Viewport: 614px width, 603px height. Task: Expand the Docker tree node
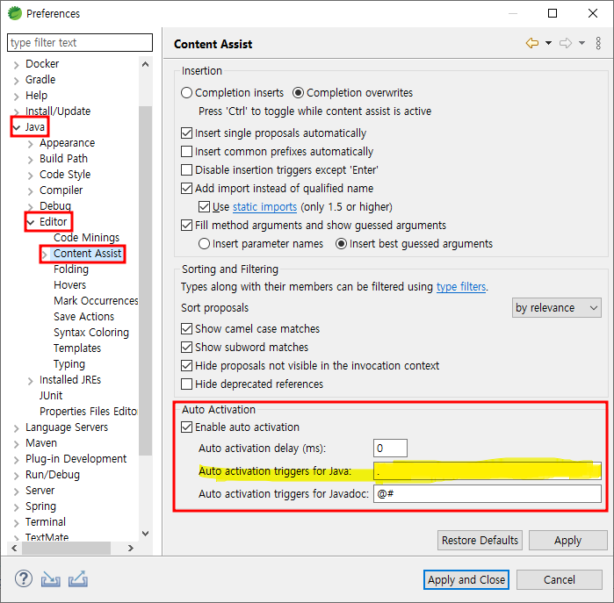16,65
